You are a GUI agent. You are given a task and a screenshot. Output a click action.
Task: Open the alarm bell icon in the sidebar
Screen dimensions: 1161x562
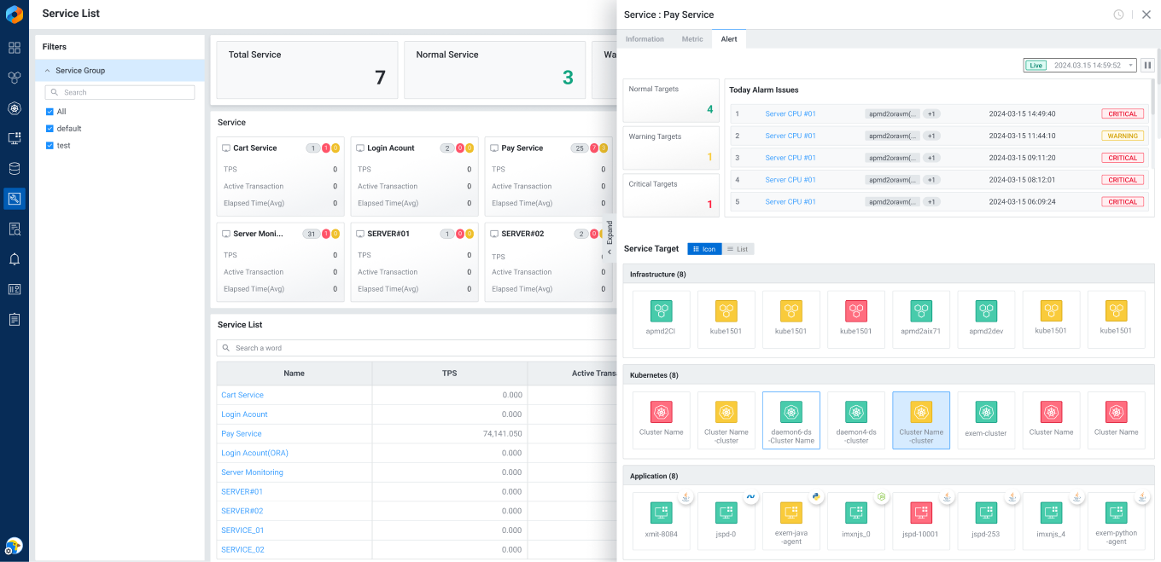15,259
